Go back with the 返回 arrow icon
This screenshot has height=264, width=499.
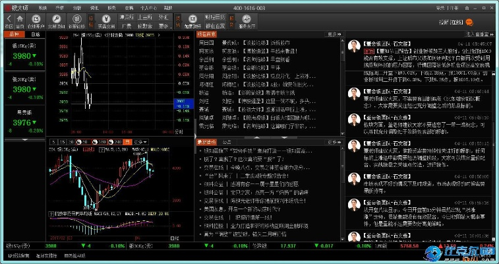(x=9, y=18)
